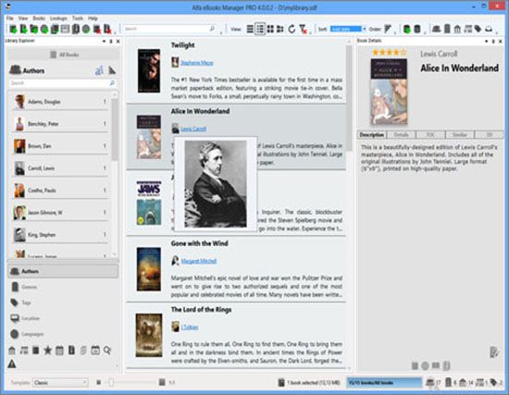Click the first green add-book toolbar icon
The height and width of the screenshot is (395, 509).
coord(13,30)
